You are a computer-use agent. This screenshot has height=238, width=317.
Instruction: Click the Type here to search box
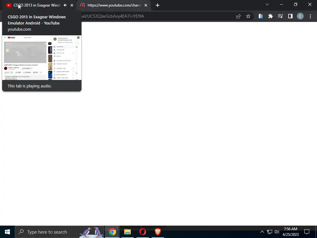pos(60,232)
